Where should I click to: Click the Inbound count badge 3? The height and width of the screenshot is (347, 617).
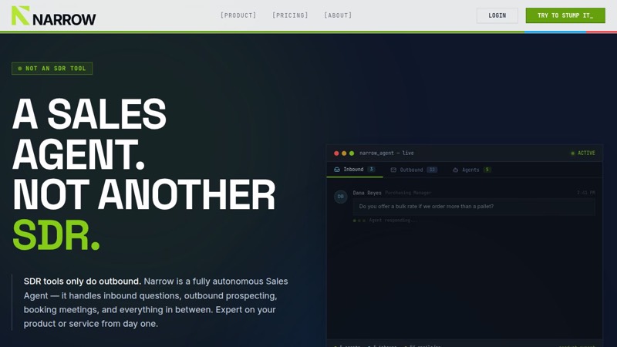371,170
